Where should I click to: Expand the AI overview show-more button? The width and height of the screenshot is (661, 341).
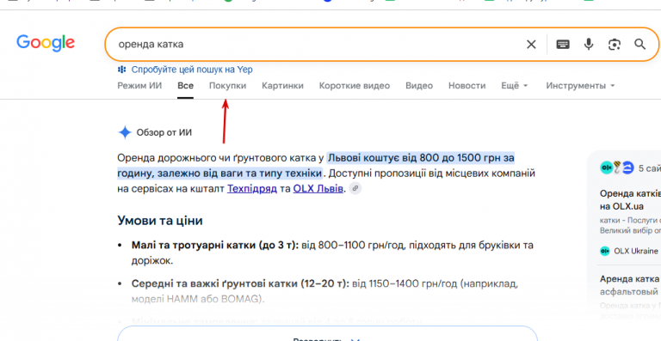(327, 333)
